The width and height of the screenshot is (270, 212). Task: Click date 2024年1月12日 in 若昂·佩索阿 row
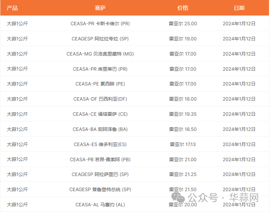click(x=239, y=160)
